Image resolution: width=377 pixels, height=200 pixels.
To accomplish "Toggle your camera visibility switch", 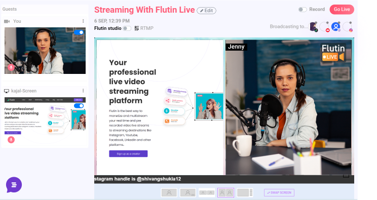I will (79, 32).
